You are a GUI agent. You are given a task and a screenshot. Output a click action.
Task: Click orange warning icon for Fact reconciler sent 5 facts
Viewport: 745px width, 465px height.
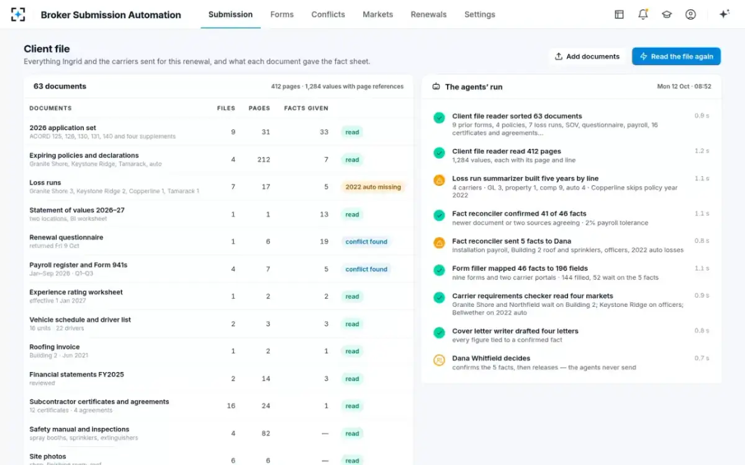(x=439, y=242)
